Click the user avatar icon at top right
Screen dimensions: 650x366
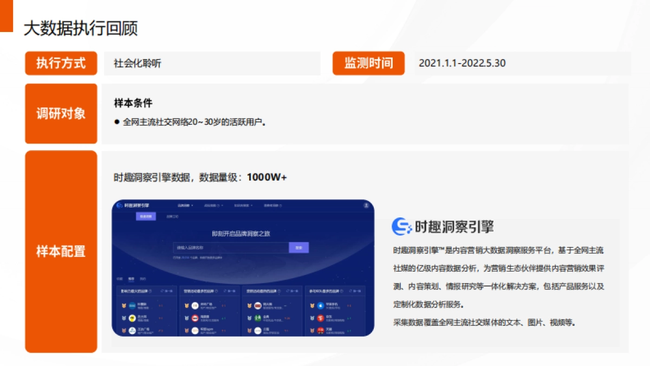point(365,205)
